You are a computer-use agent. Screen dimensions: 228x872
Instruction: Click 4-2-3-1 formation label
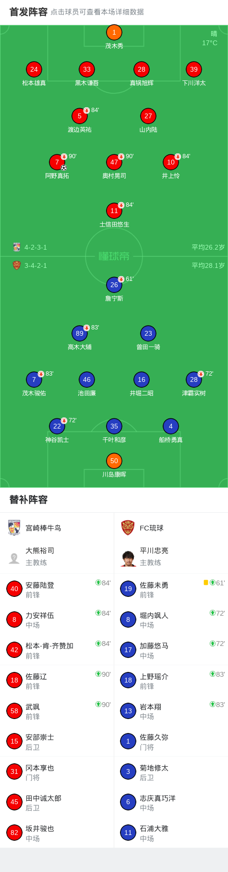pos(36,247)
